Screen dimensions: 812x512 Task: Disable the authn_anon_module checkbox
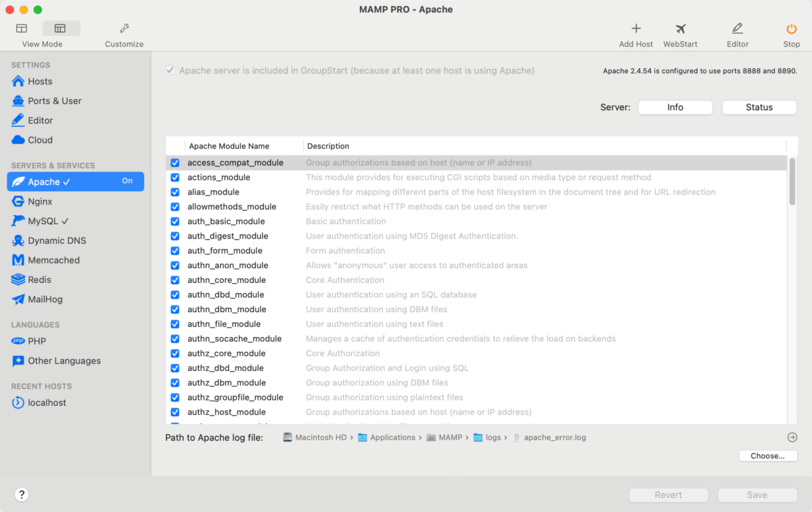175,265
